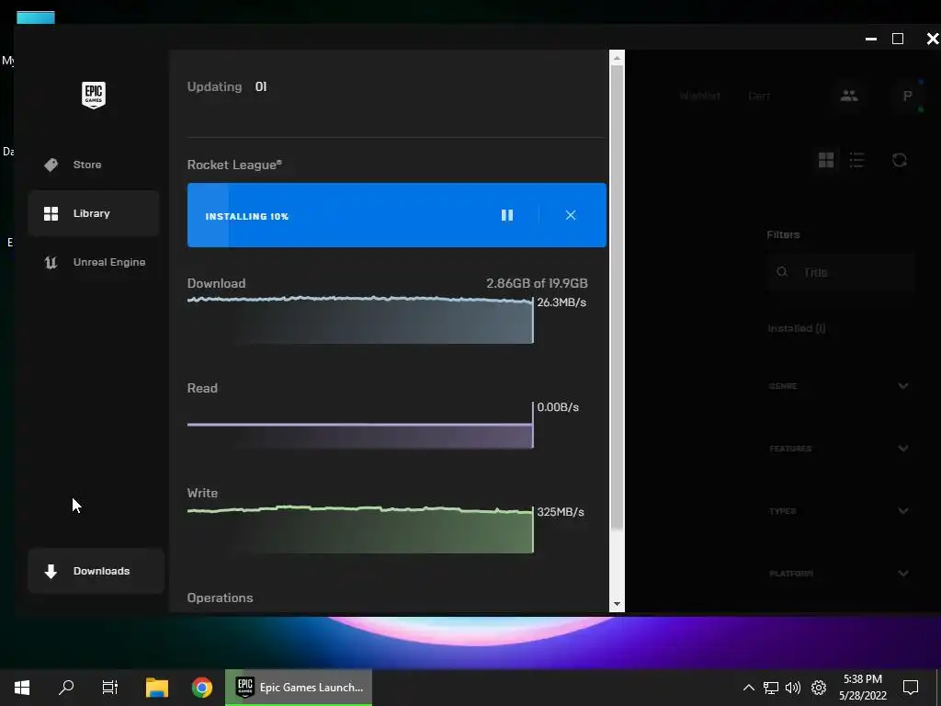The width and height of the screenshot is (941, 706).
Task: Click the Epic Games logo in sidebar
Action: tap(94, 95)
